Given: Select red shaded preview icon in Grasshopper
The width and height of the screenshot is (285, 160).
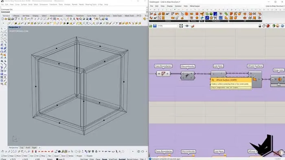Looking at the screenshot, I should tap(268, 26).
